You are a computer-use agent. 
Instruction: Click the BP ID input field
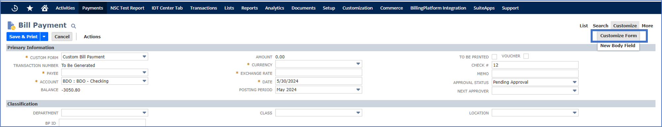[x=102, y=123]
